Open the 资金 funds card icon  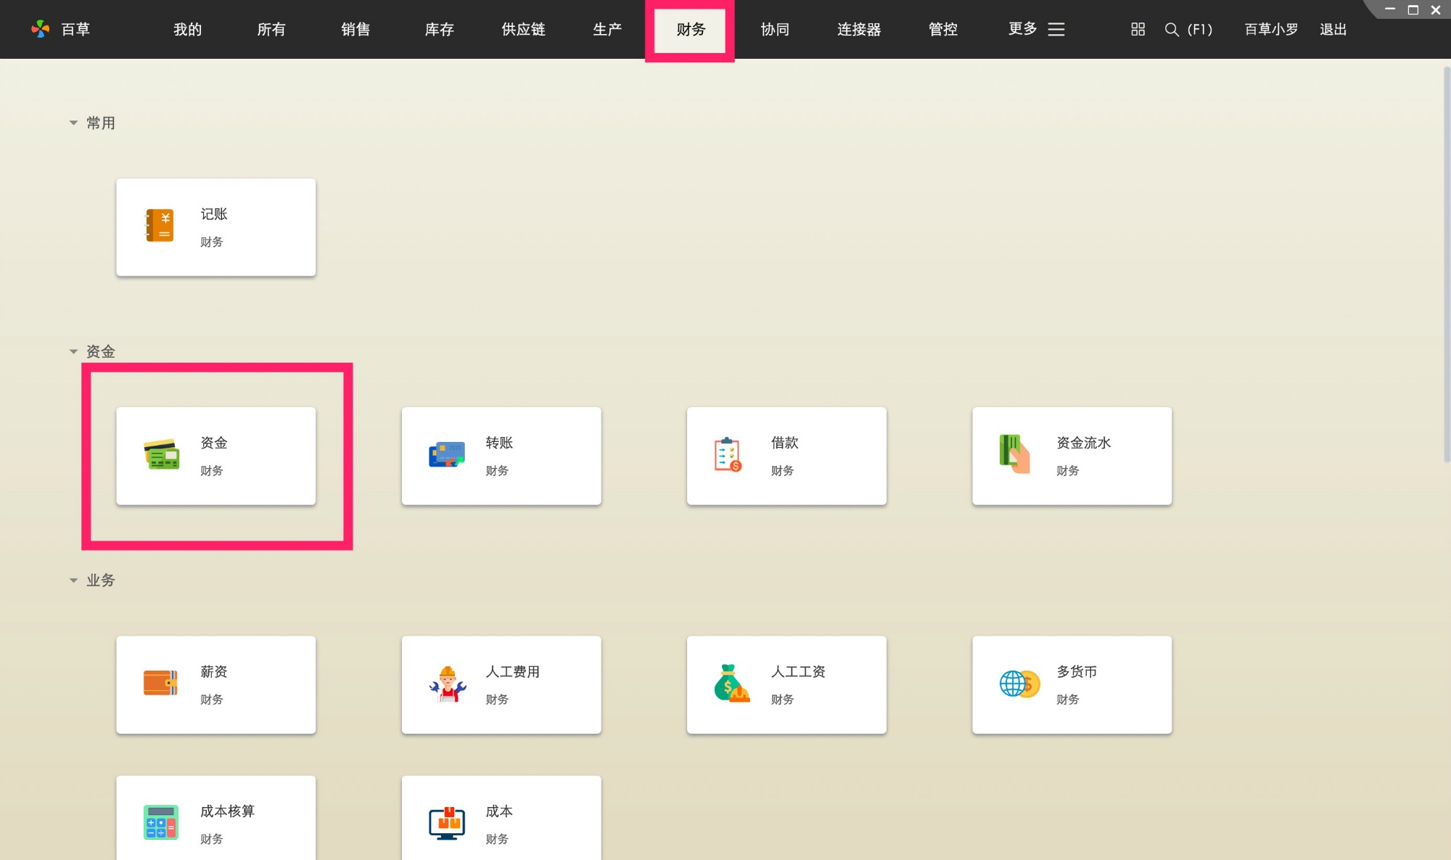tap(161, 455)
